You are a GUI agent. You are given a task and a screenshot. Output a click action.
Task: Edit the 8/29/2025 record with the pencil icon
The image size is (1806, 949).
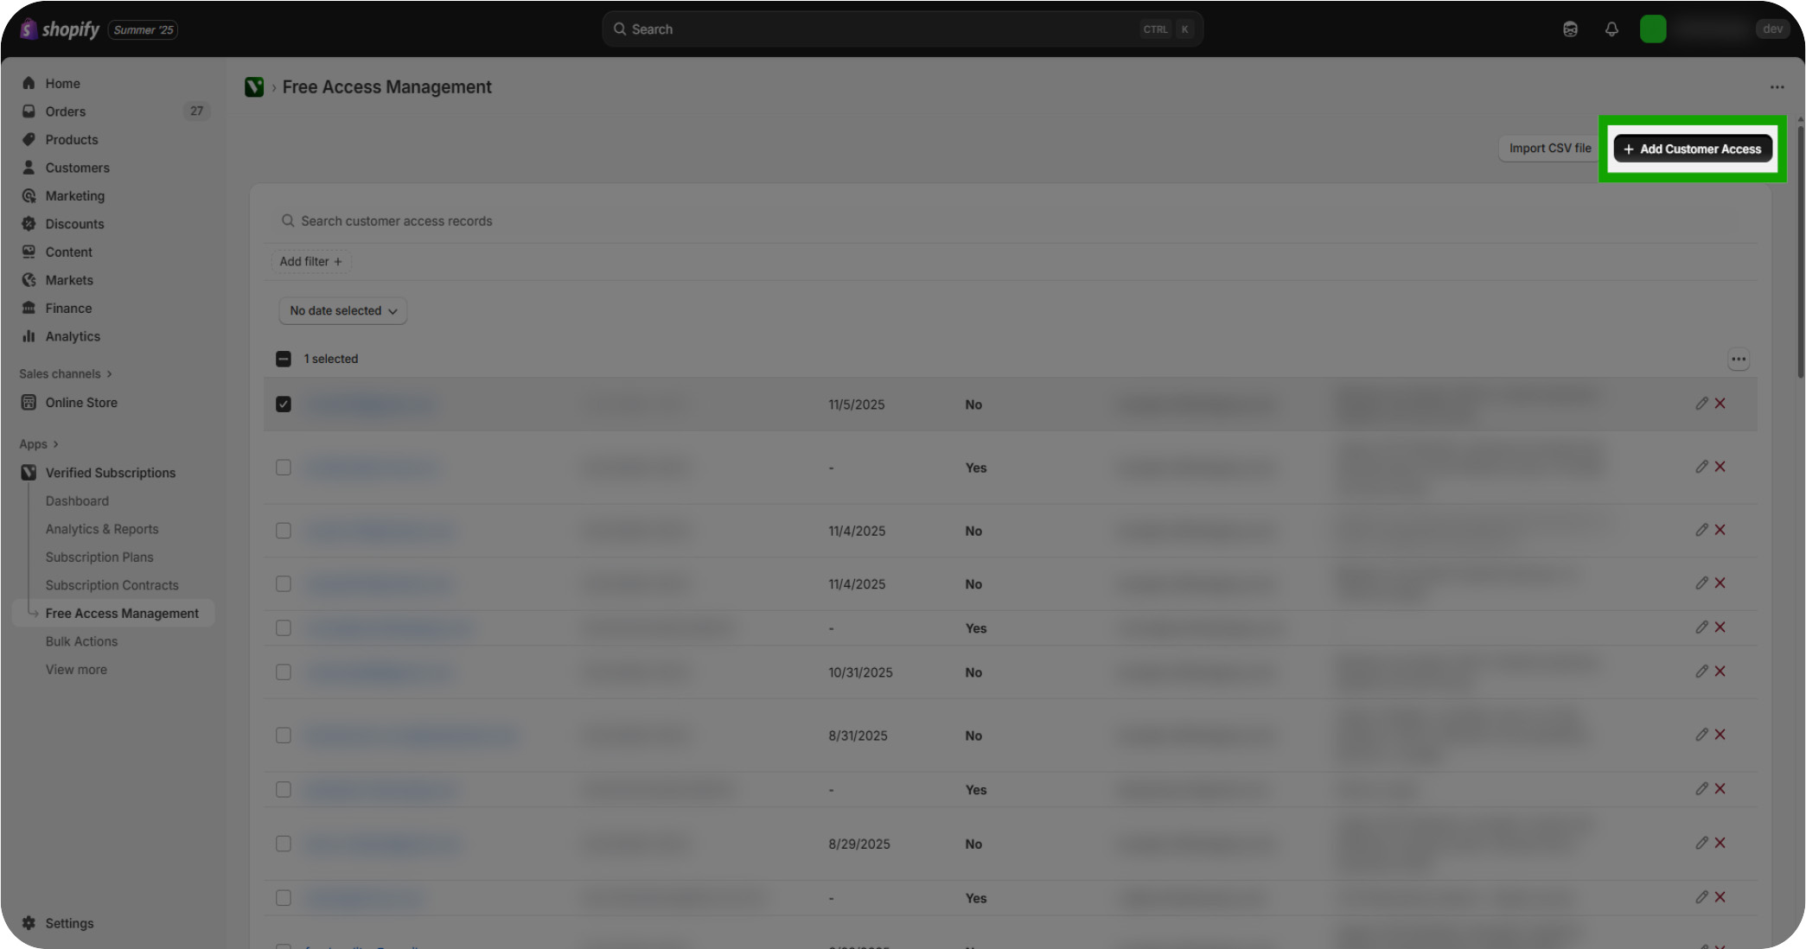click(1701, 843)
